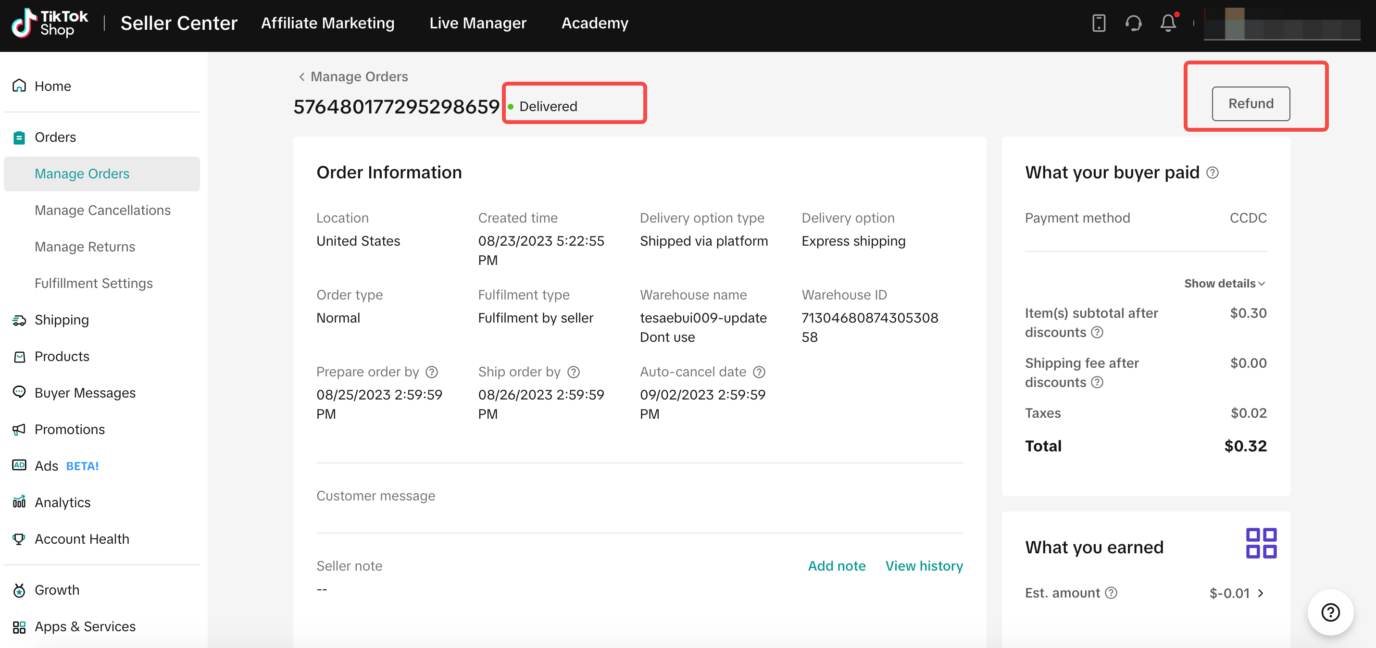Image resolution: width=1376 pixels, height=648 pixels.
Task: Click help icon beside Est. amount
Action: 1111,592
